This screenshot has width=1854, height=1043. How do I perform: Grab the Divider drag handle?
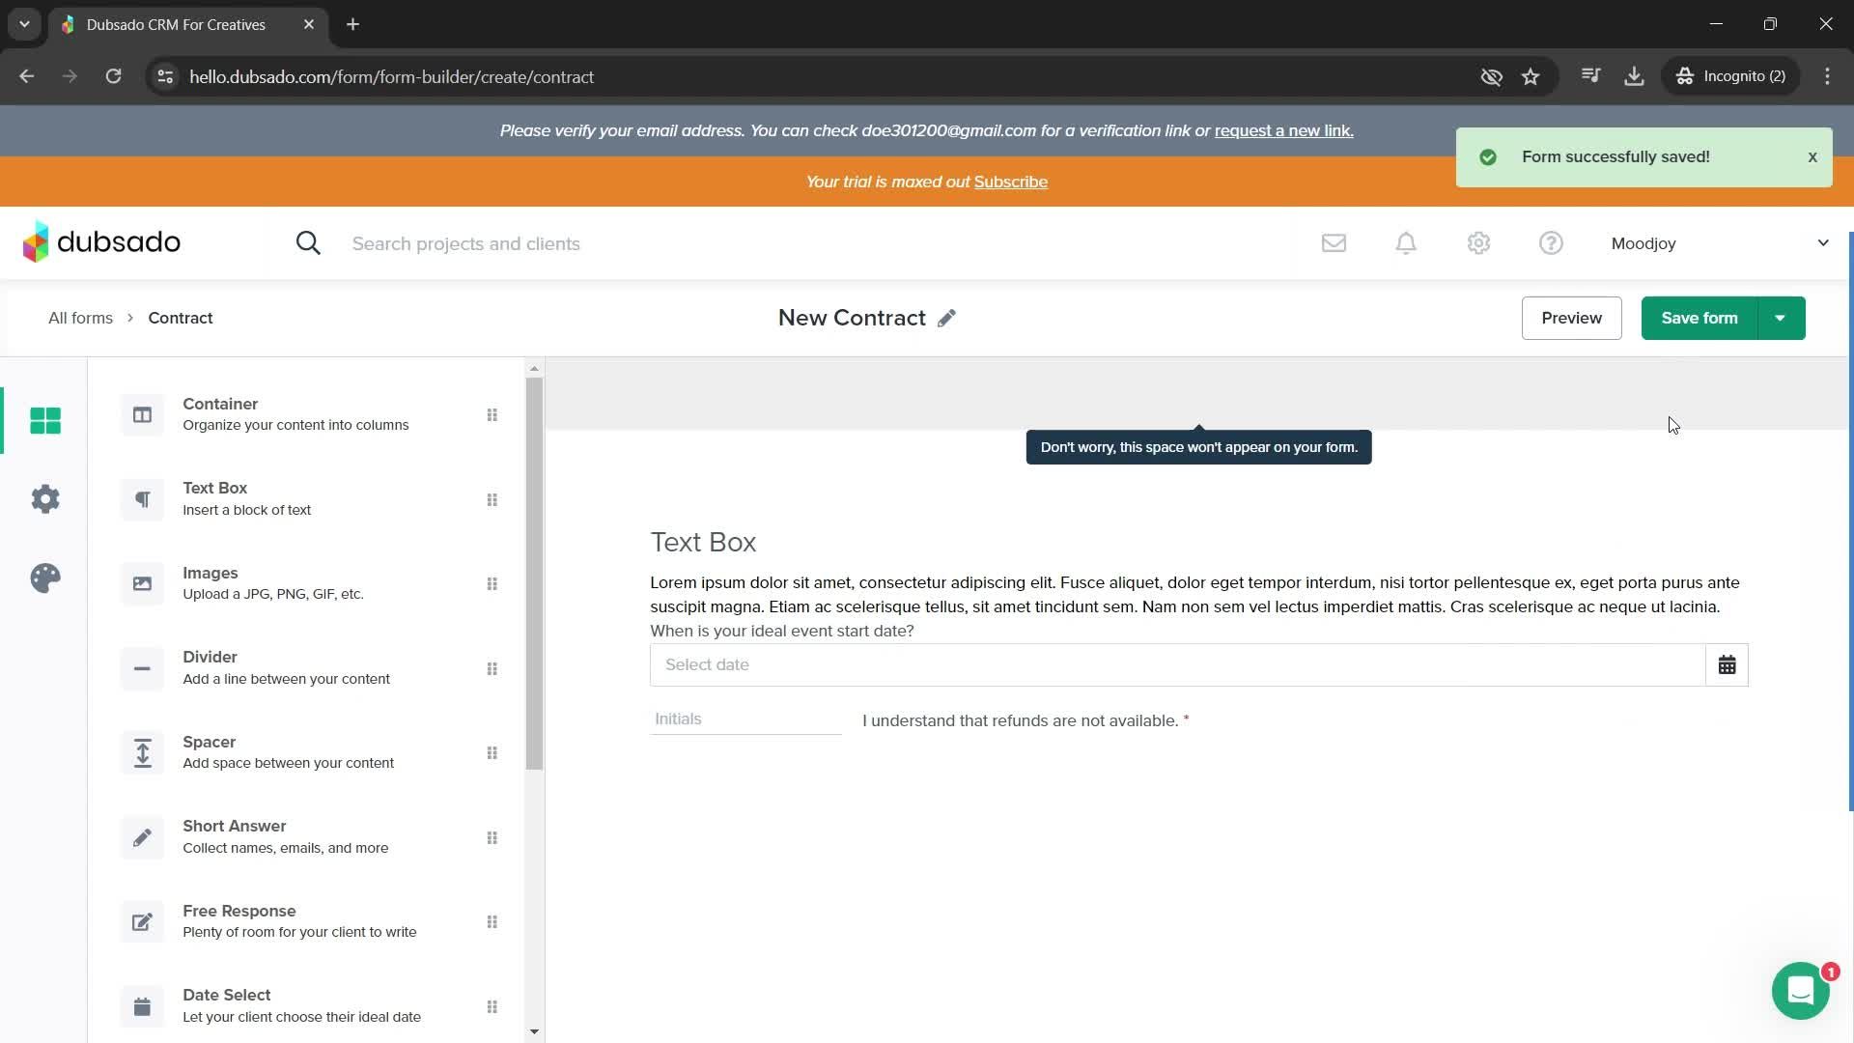click(x=492, y=669)
